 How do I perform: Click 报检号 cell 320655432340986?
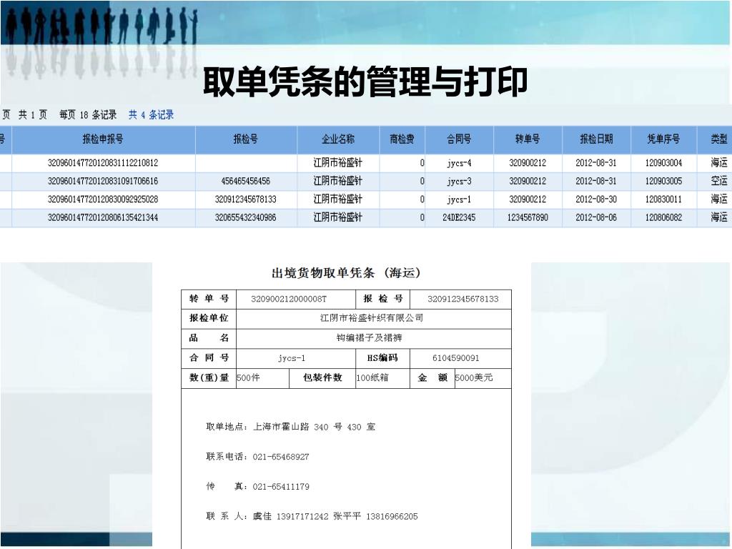(x=246, y=217)
